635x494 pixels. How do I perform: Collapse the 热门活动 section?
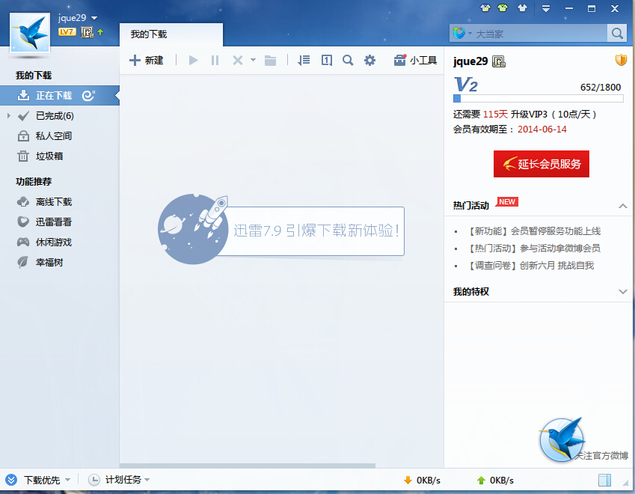pyautogui.click(x=623, y=206)
